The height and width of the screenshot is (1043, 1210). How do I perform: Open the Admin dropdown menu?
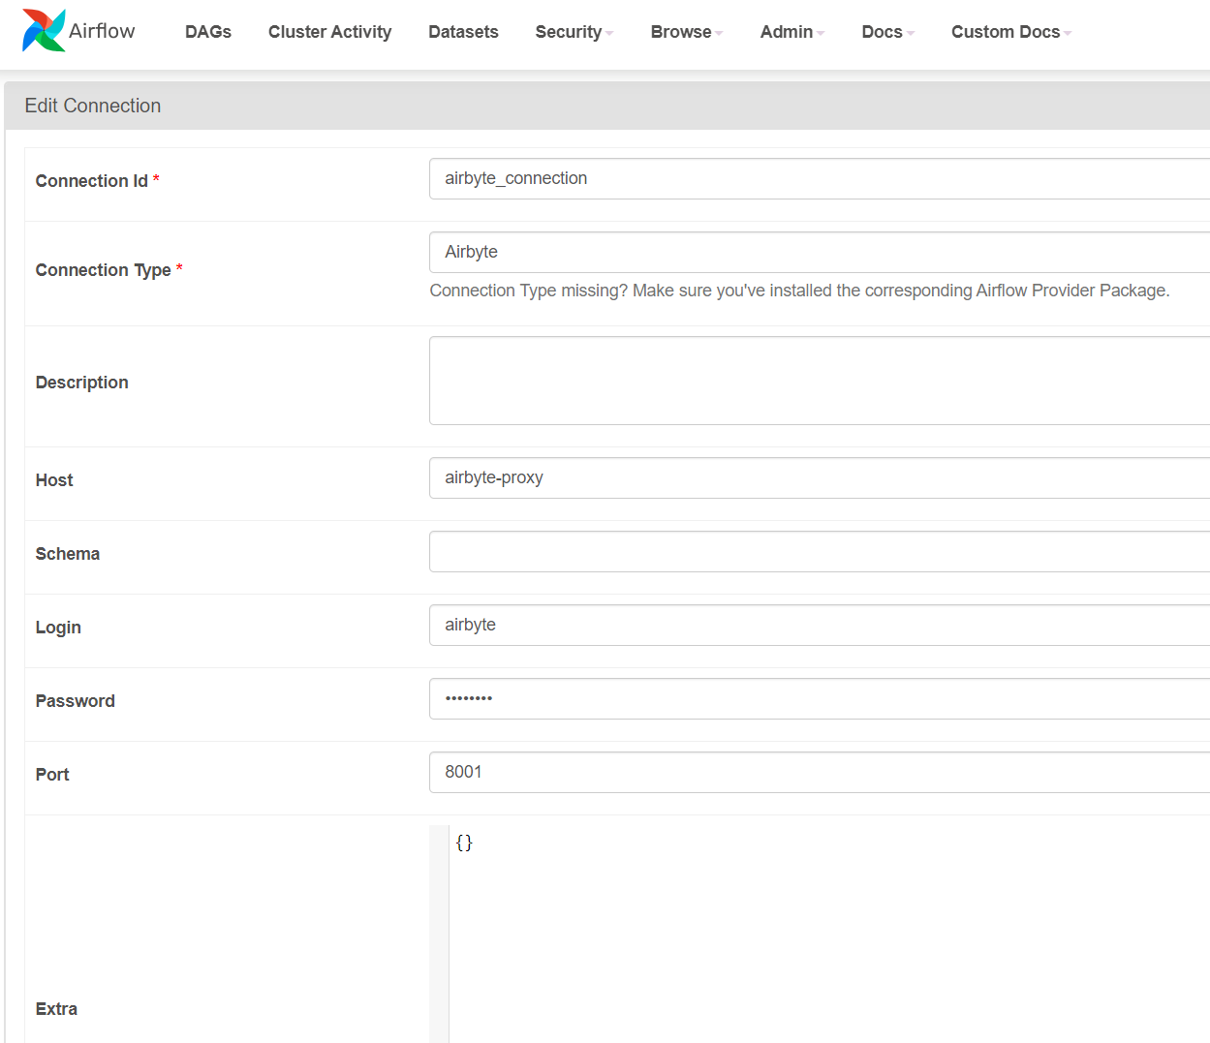792,32
